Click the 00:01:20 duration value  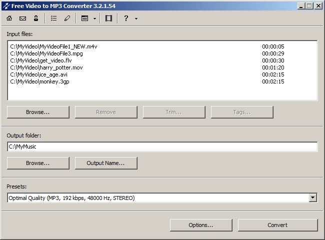(x=273, y=67)
